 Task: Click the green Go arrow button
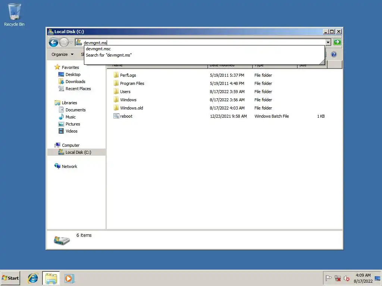tap(337, 42)
